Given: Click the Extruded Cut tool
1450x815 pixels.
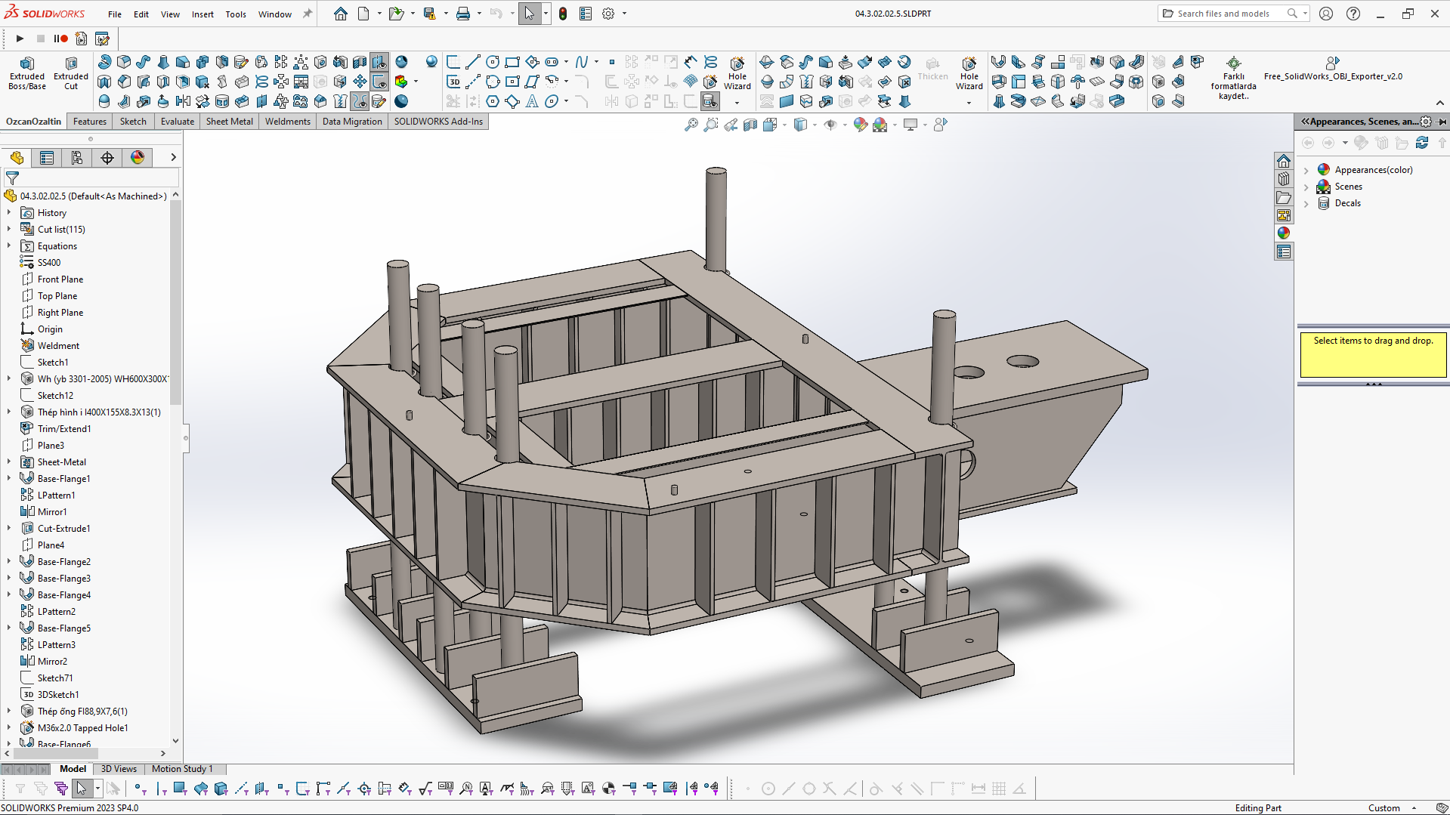Looking at the screenshot, I should pos(71,73).
